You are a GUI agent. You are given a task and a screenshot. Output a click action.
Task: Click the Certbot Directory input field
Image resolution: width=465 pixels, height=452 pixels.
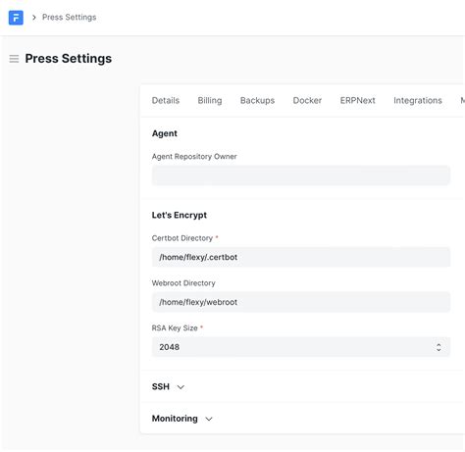301,257
